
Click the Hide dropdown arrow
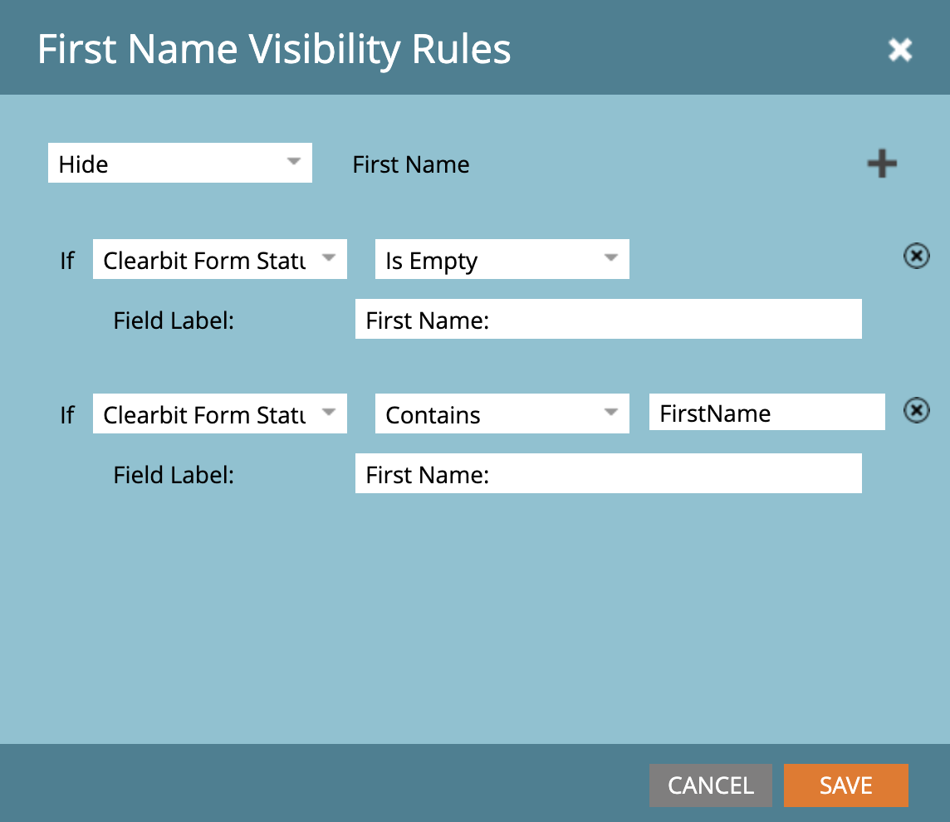294,161
